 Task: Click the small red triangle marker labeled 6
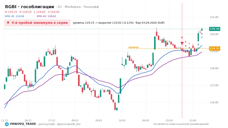tap(186, 46)
